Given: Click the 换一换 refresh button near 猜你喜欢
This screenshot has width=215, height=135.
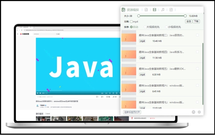Looking at the screenshot, I should click(47, 114).
